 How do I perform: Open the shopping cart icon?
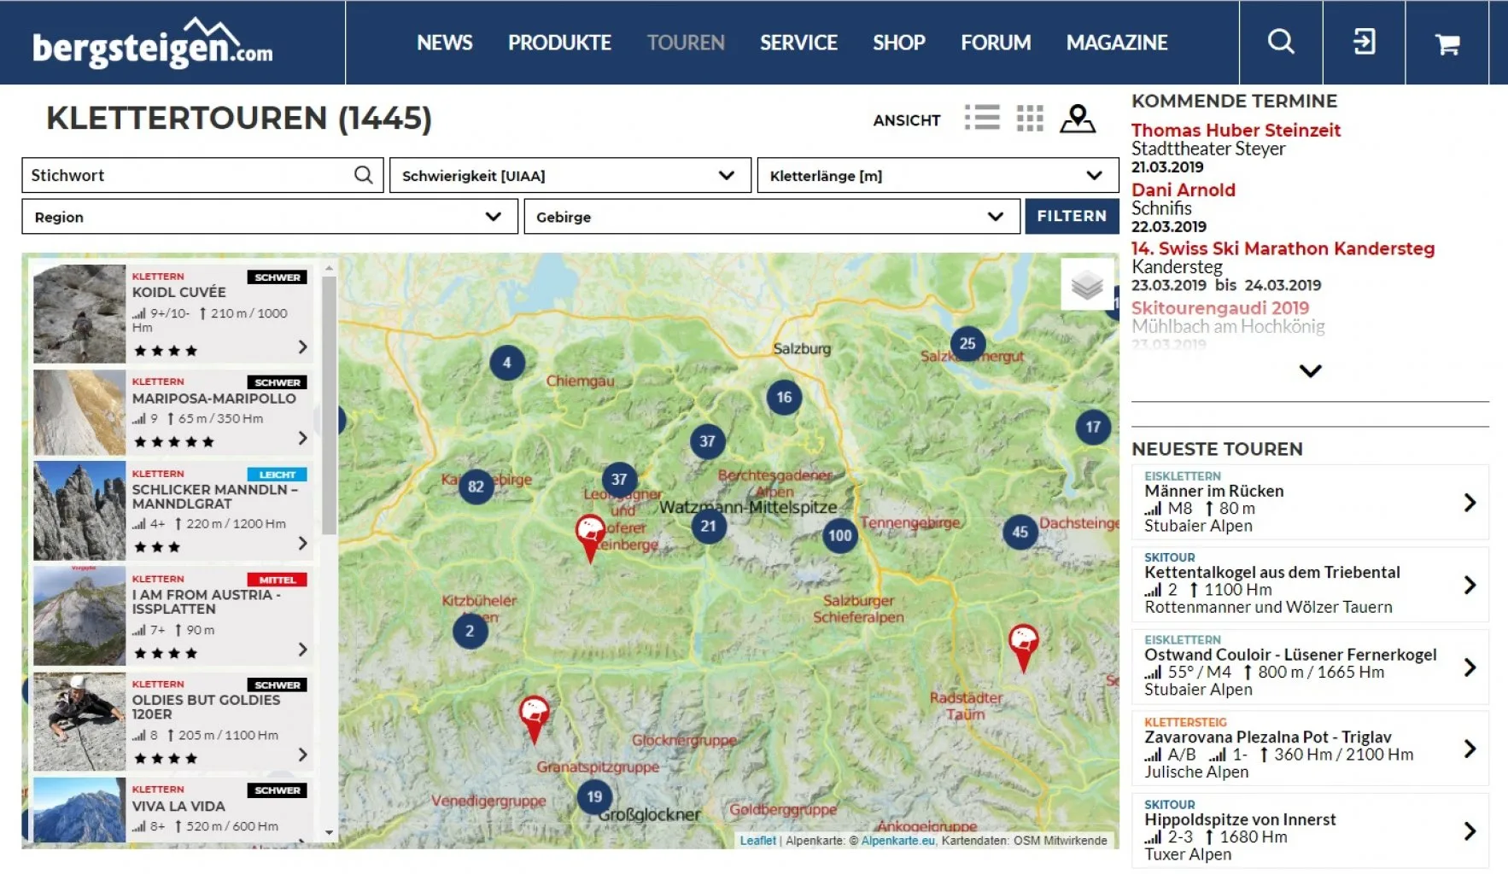click(x=1447, y=44)
